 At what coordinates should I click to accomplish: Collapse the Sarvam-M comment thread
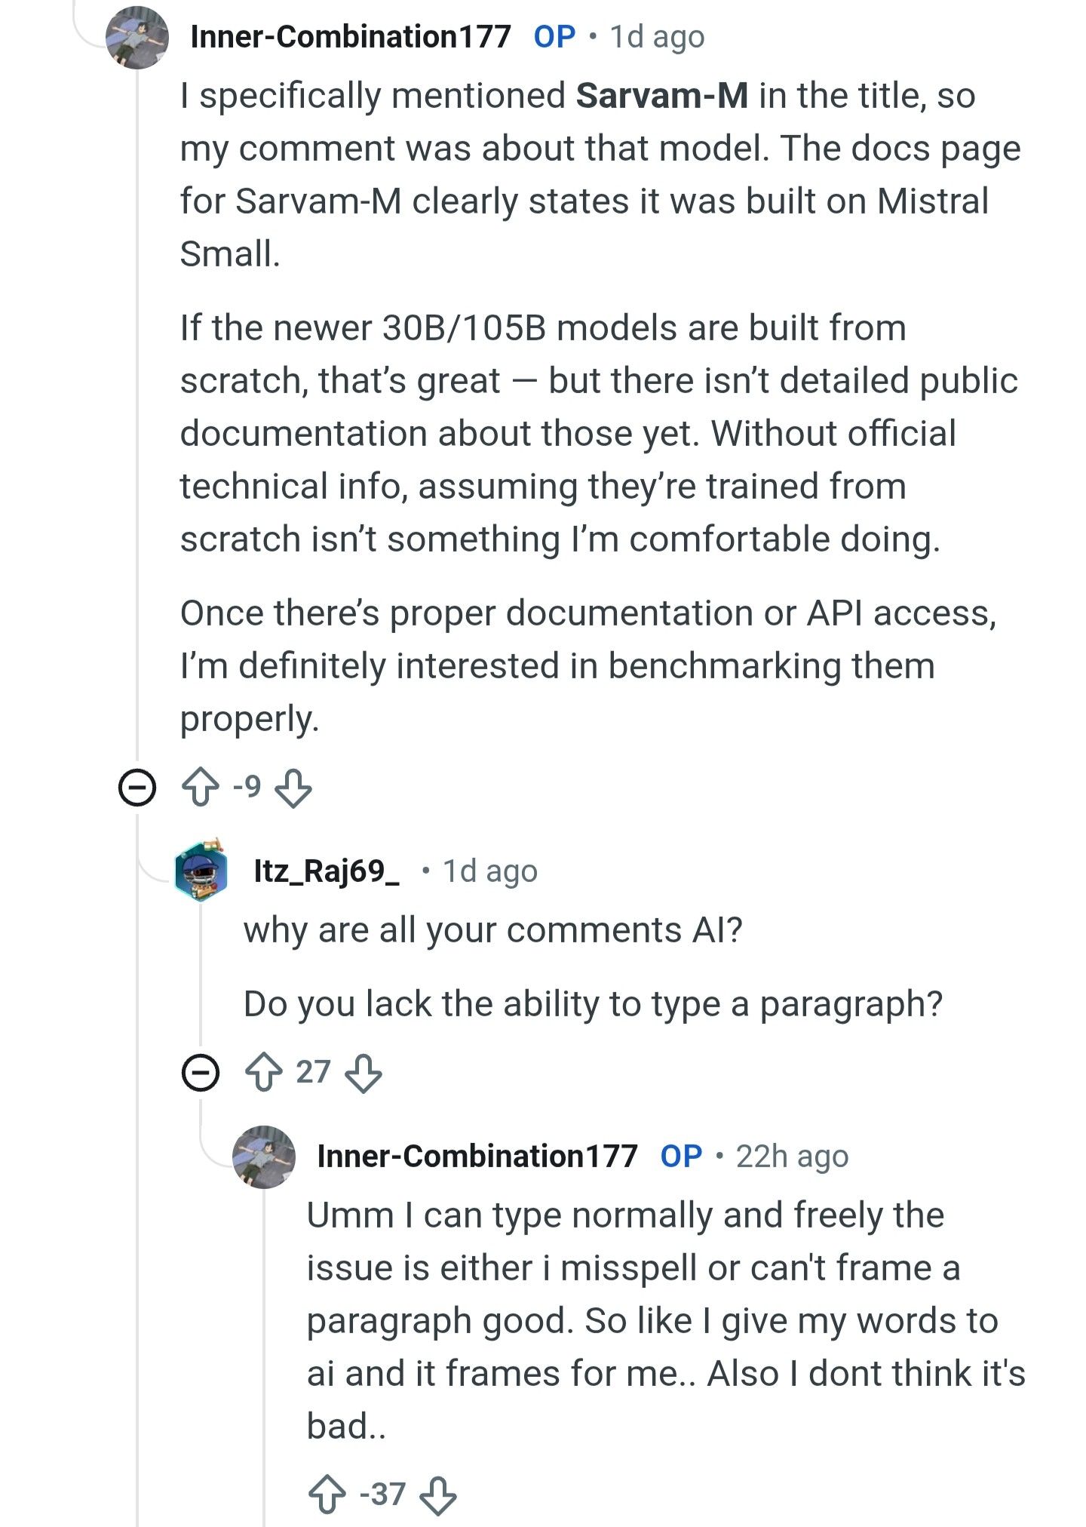[137, 788]
